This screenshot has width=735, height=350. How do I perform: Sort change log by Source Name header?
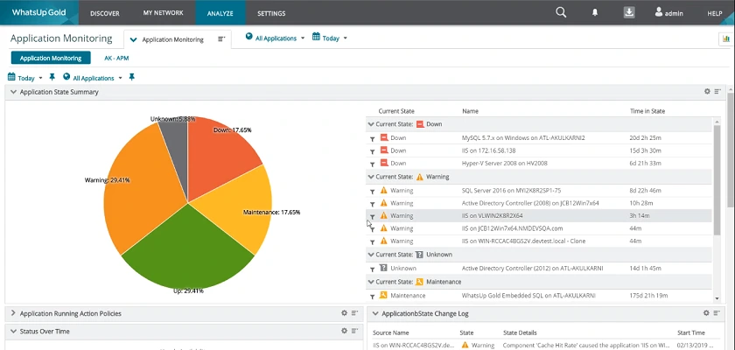click(391, 332)
